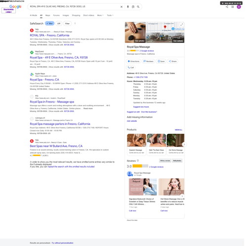Submit the search using the magnifier icon
Viewport: 247px width, 246px height.
pos(138,7)
